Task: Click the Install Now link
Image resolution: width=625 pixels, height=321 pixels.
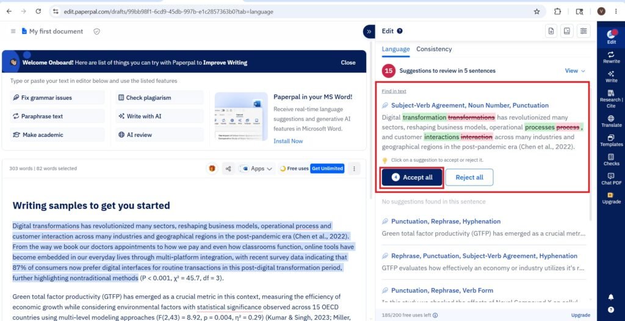Action: click(288, 141)
